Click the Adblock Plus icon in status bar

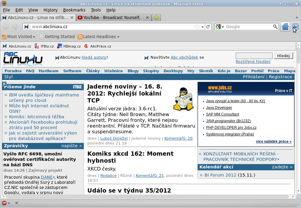(4, 203)
